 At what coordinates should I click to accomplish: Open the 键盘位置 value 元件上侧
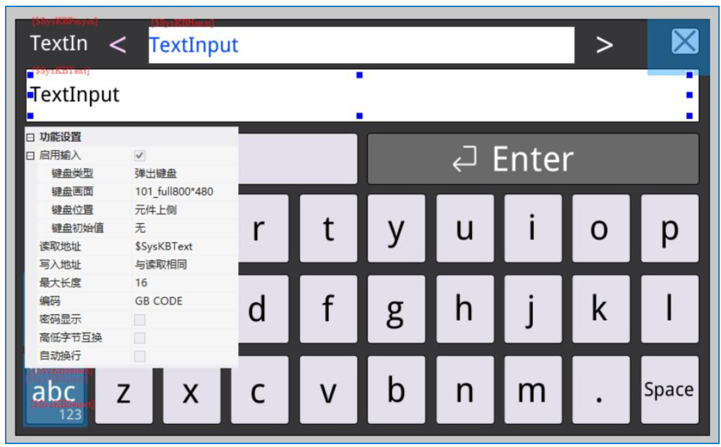click(183, 210)
